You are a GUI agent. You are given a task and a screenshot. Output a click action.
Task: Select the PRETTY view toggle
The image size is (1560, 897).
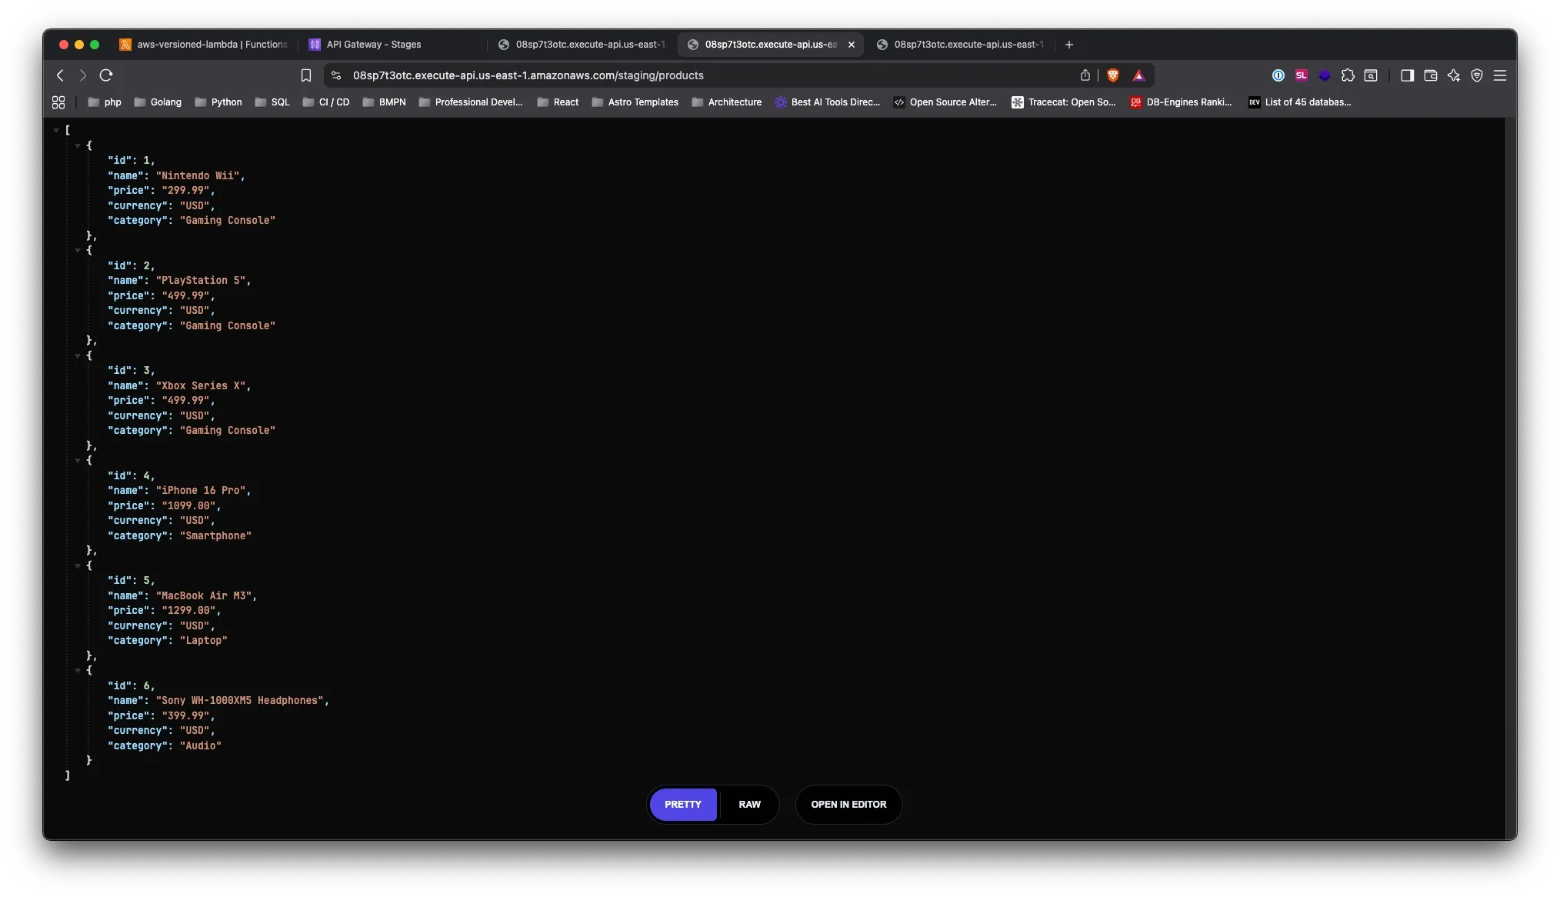682,804
